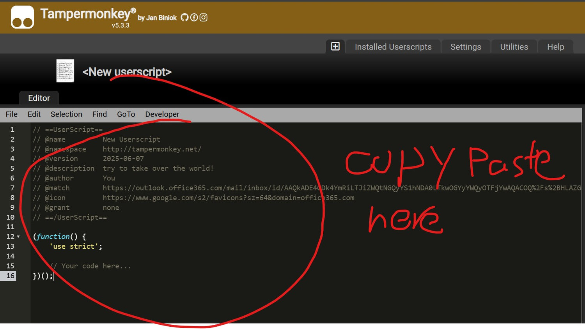Open the Edit menu
585x329 pixels.
click(34, 114)
